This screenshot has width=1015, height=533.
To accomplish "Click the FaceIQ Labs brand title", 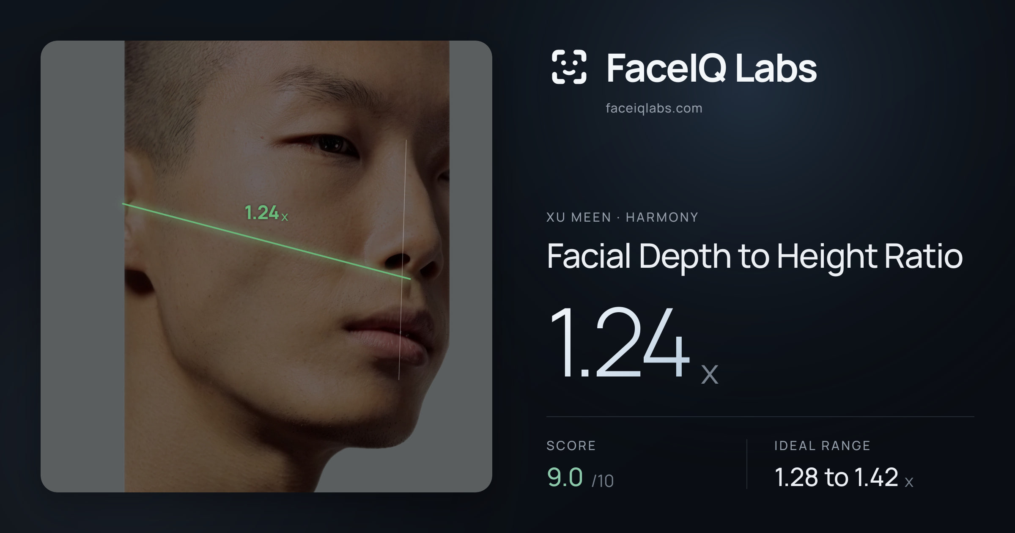I will tap(711, 68).
